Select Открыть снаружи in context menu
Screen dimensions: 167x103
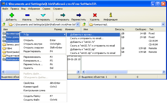coord(43,48)
